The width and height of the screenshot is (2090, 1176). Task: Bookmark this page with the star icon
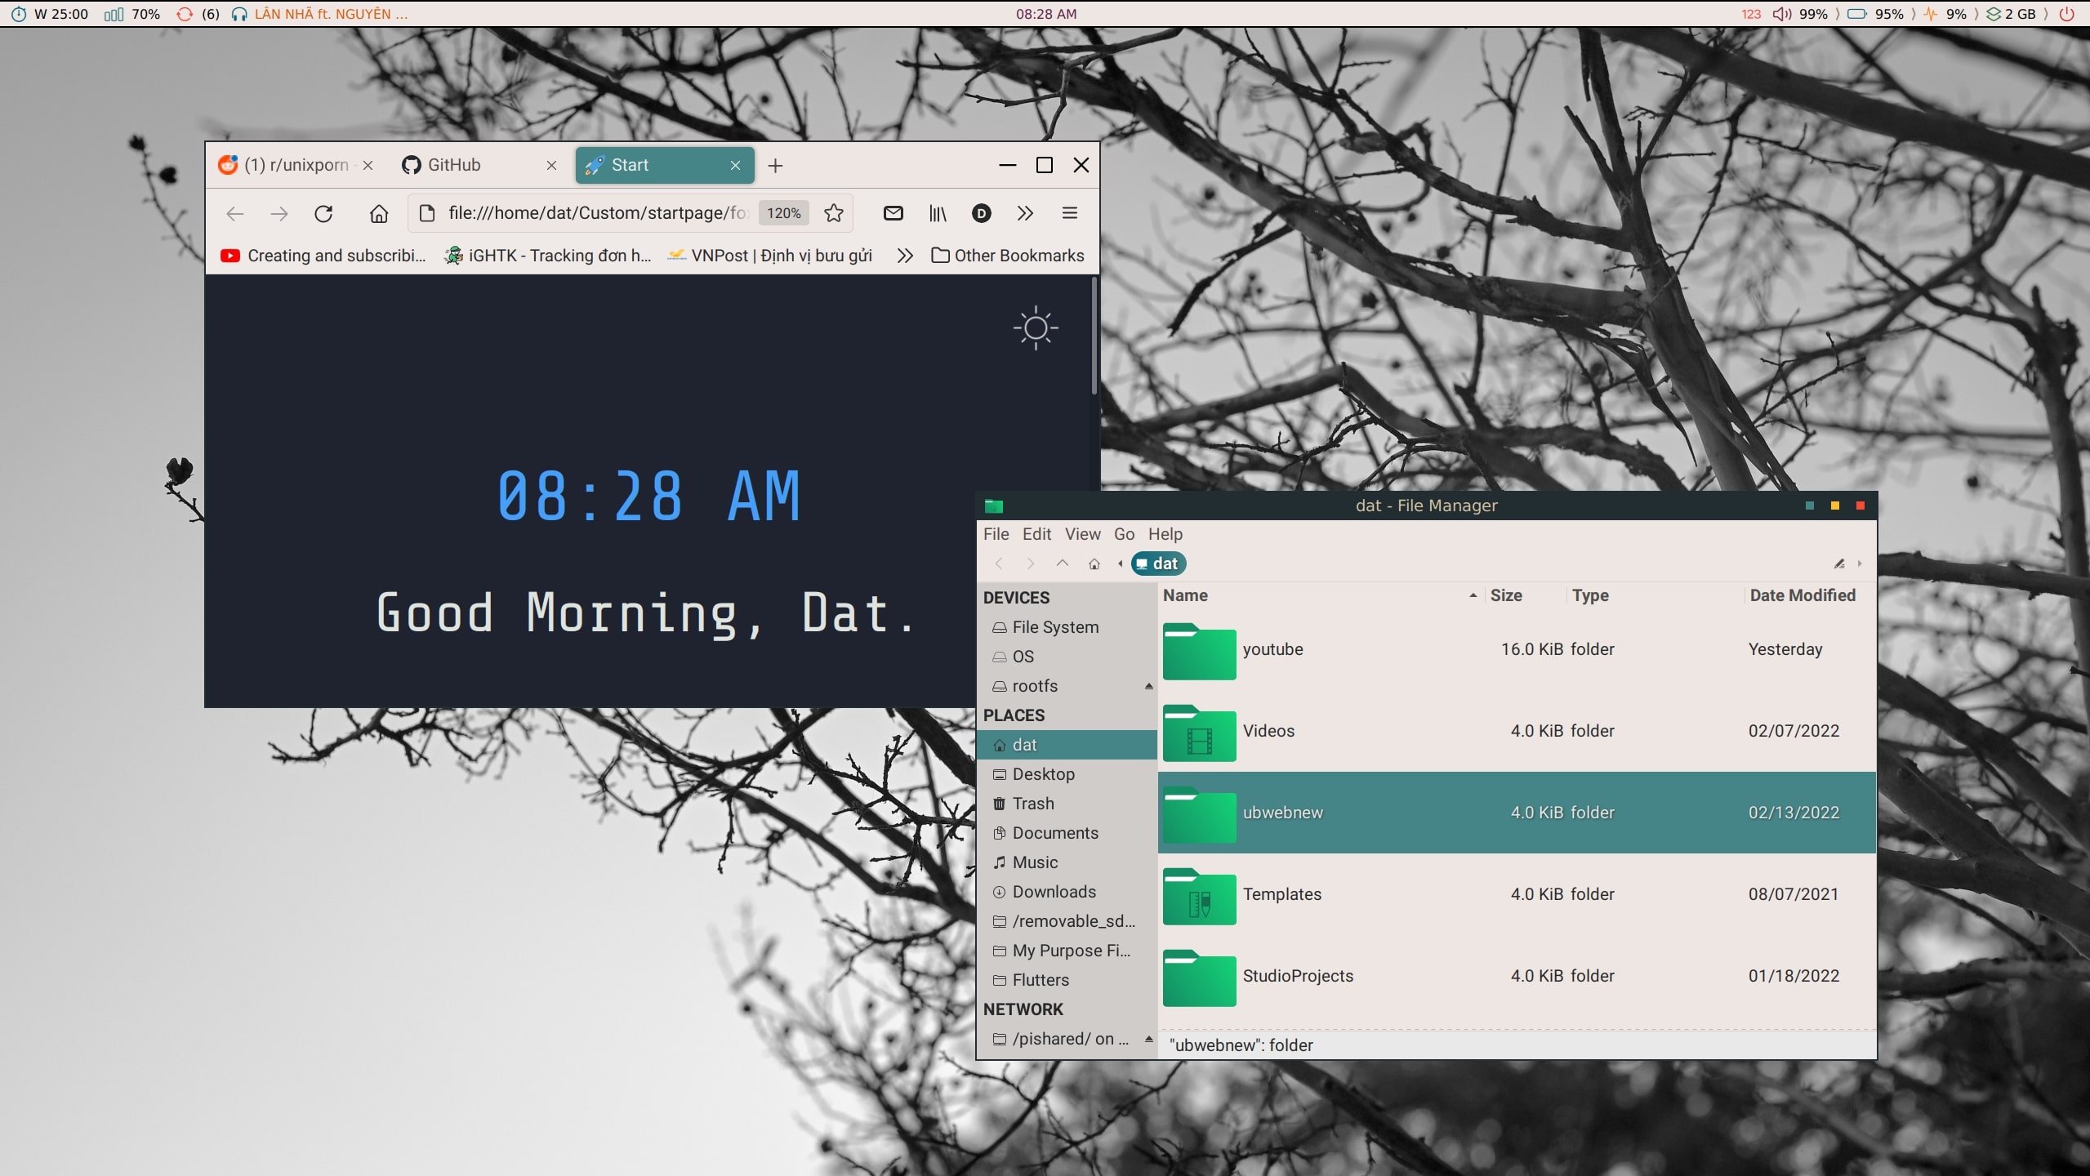[833, 214]
